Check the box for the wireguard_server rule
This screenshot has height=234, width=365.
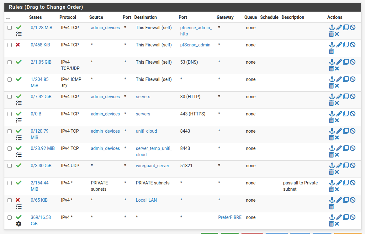click(9, 166)
